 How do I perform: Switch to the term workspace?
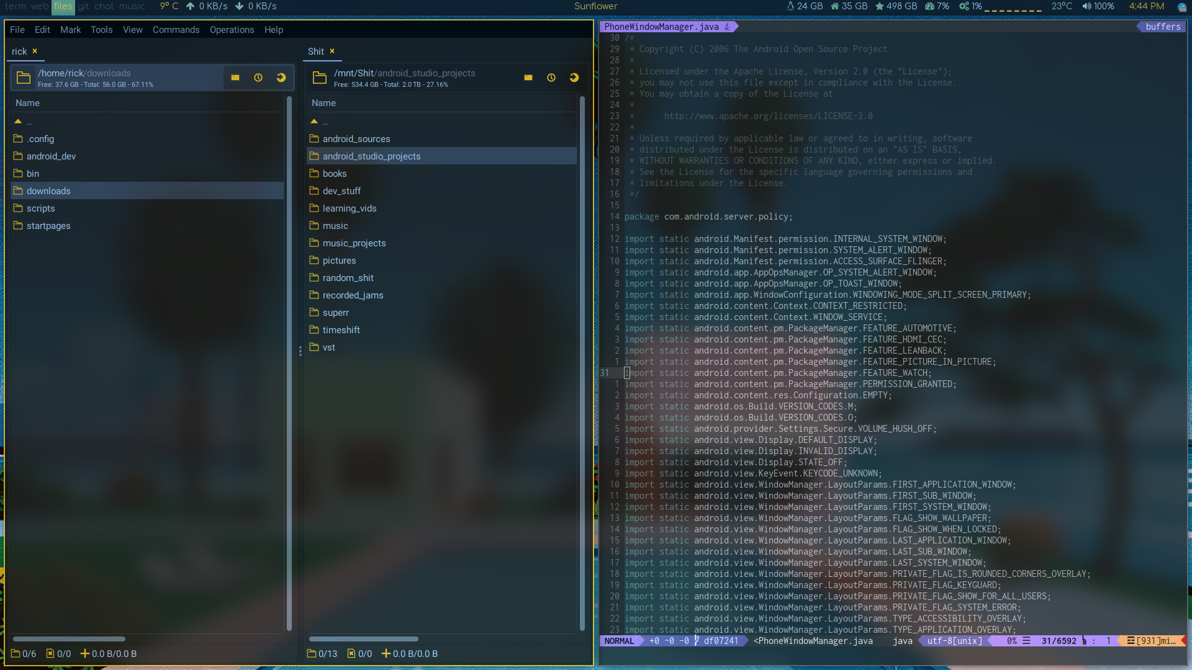[x=16, y=6]
